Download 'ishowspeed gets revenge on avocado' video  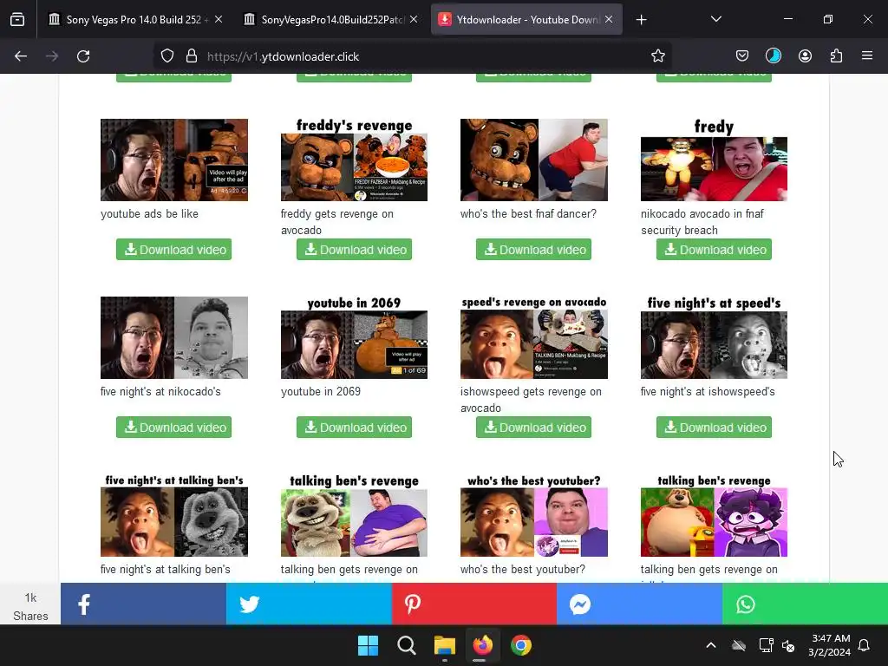click(x=533, y=428)
